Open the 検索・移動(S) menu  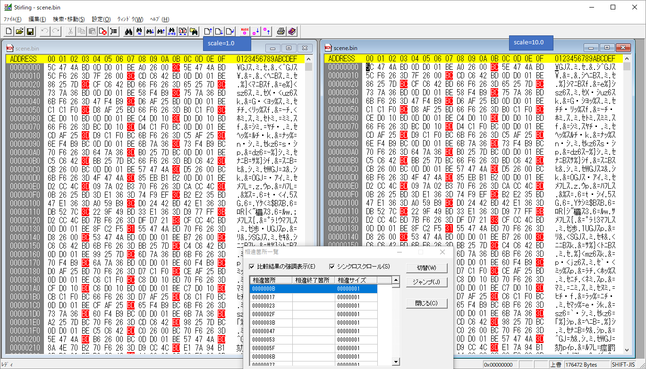[69, 19]
